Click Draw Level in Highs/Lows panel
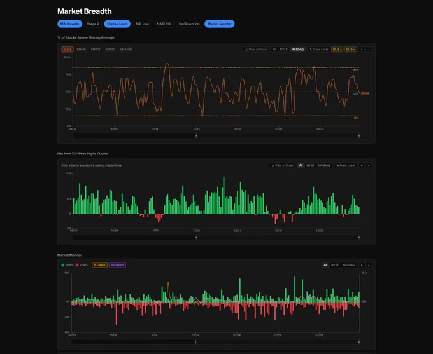 pos(345,165)
